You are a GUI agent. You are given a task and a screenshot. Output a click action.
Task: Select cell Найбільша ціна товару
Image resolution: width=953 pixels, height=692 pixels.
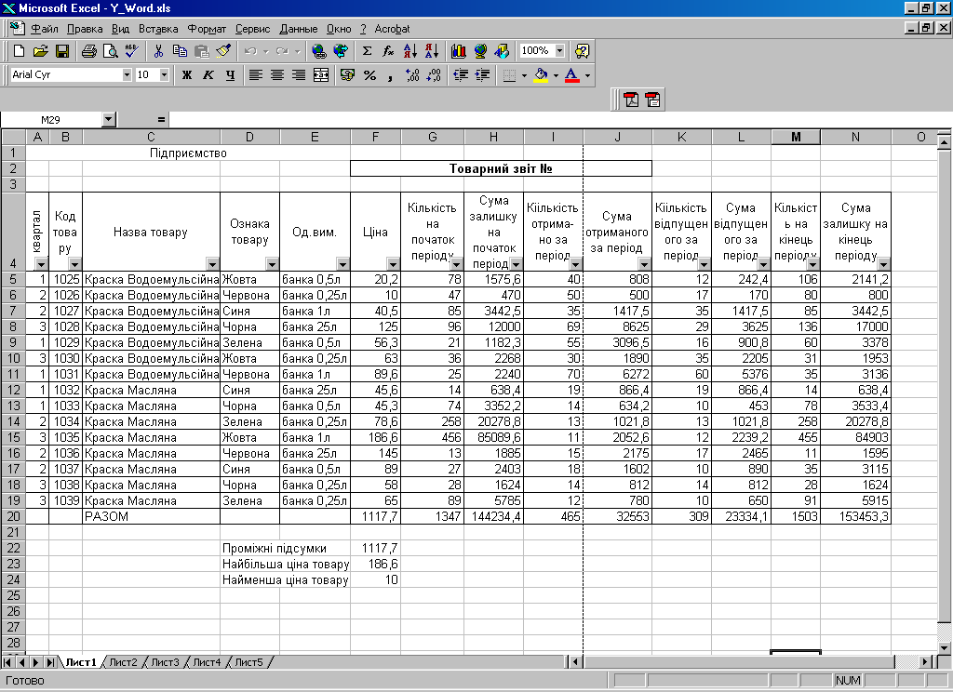285,564
